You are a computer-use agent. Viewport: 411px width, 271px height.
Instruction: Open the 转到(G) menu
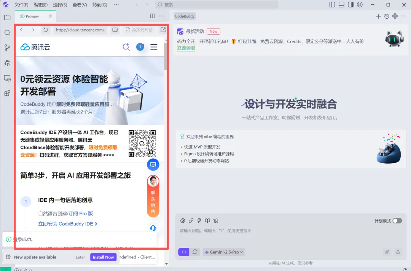click(x=100, y=5)
